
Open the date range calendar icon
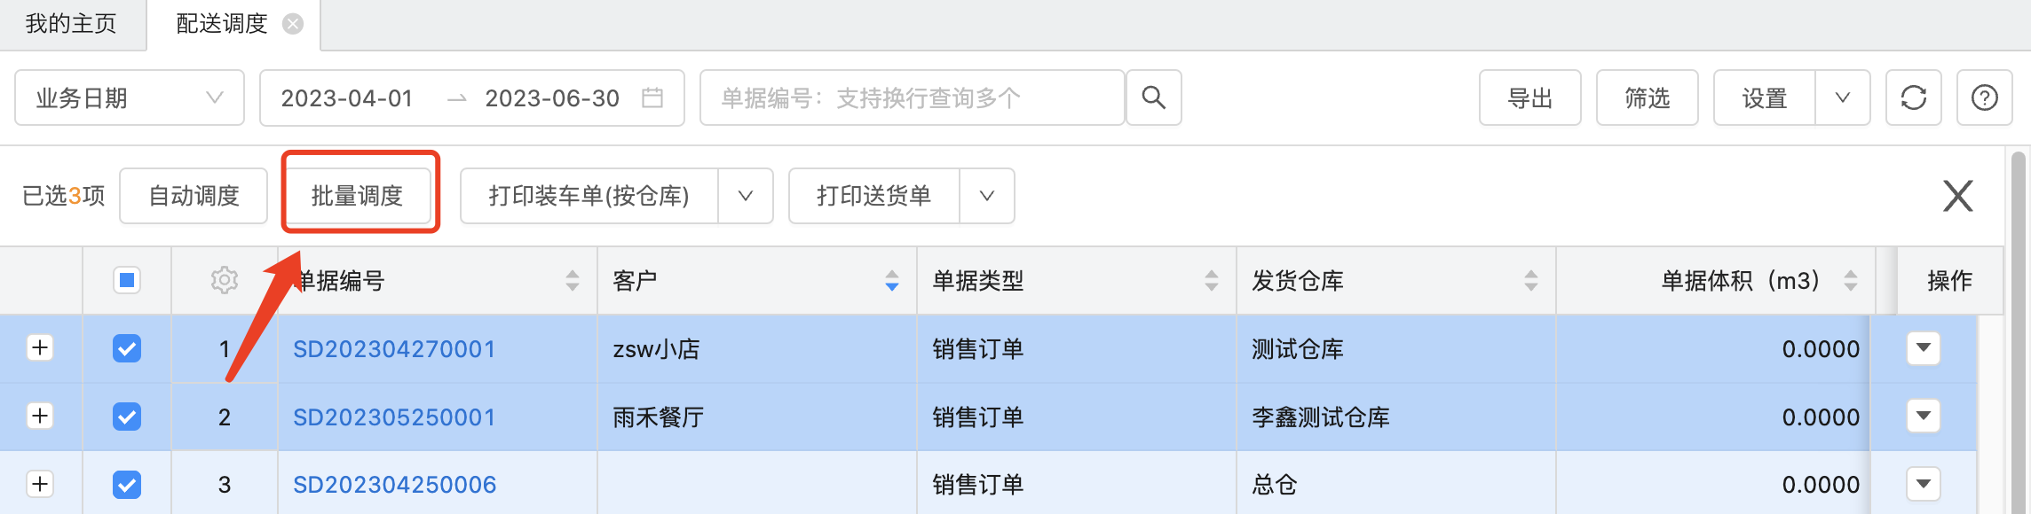pos(652,97)
